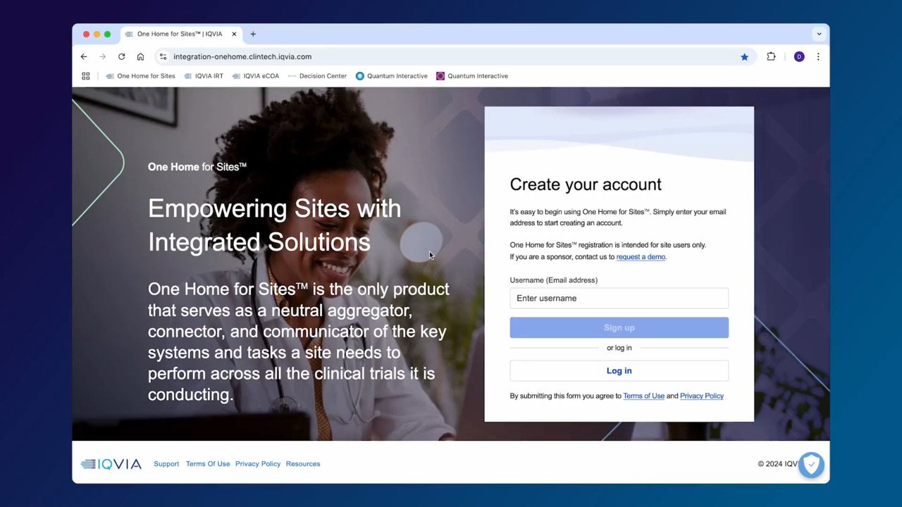Click the 'Create your account' heading
Image resolution: width=902 pixels, height=507 pixels.
586,184
